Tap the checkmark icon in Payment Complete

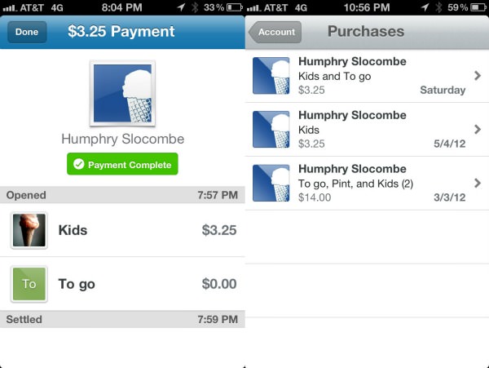[78, 164]
